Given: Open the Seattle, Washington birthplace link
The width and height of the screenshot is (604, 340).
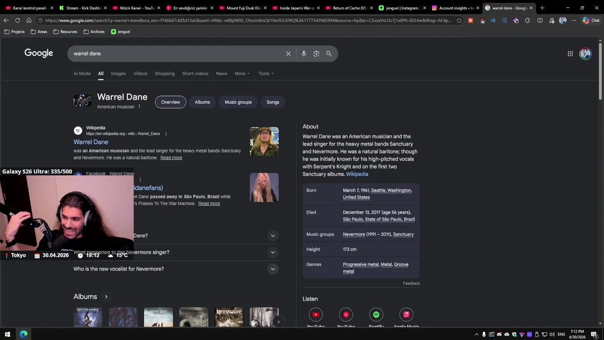Looking at the screenshot, I should [x=391, y=190].
